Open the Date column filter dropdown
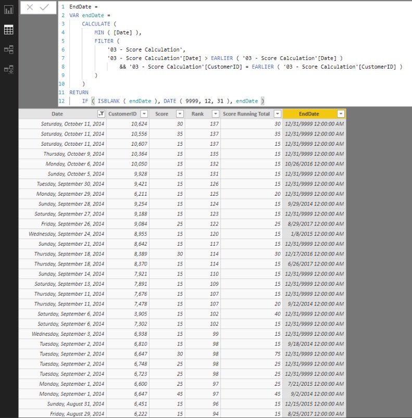Viewport: 412px width, 418px height. tap(101, 114)
